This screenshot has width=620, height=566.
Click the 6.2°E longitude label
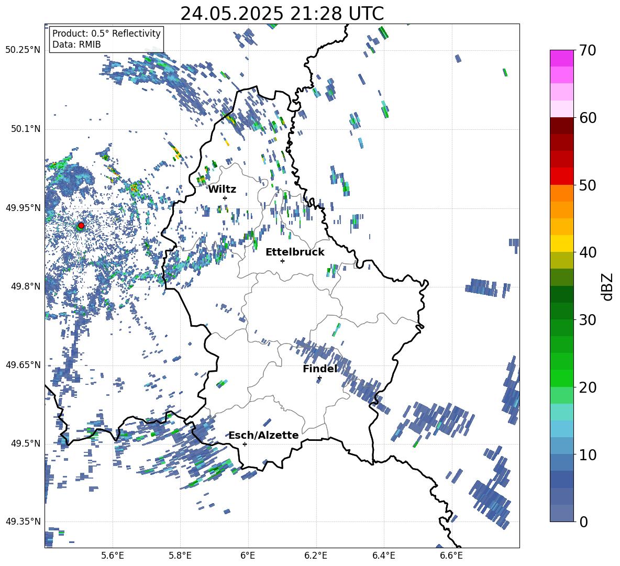[316, 556]
